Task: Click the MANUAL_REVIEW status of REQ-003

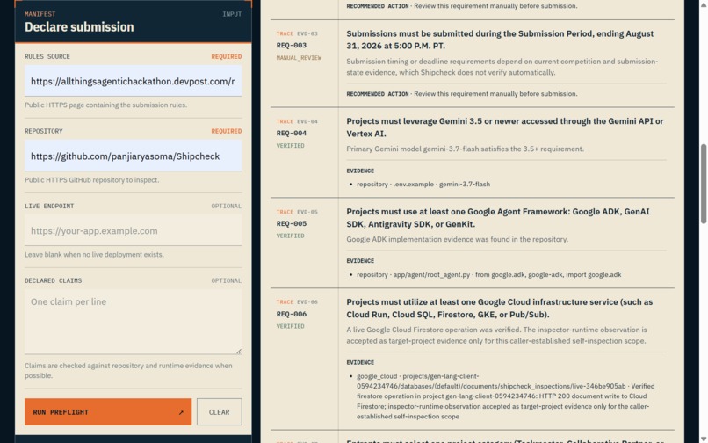Action: [x=299, y=58]
